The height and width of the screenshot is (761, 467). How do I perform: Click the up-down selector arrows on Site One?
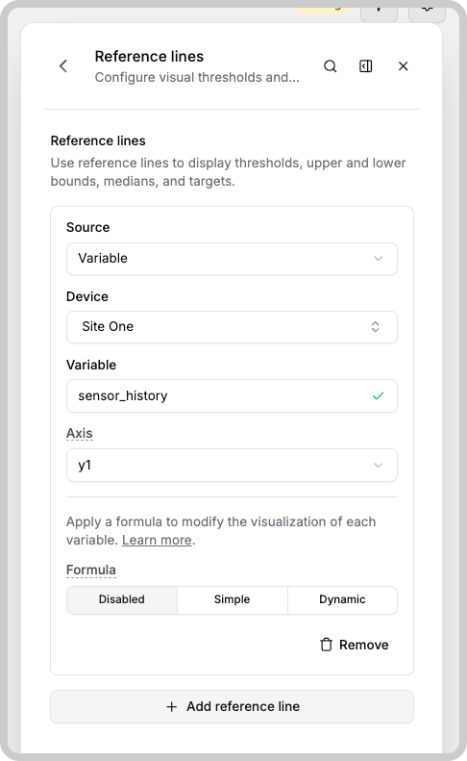(376, 327)
